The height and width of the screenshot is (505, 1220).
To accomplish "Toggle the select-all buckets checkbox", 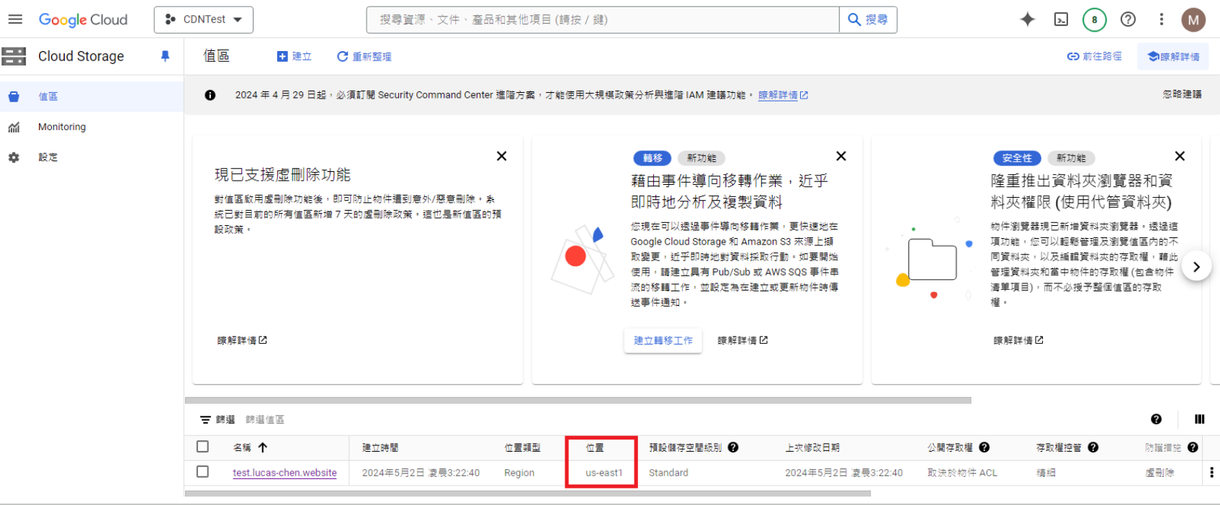I will [203, 447].
